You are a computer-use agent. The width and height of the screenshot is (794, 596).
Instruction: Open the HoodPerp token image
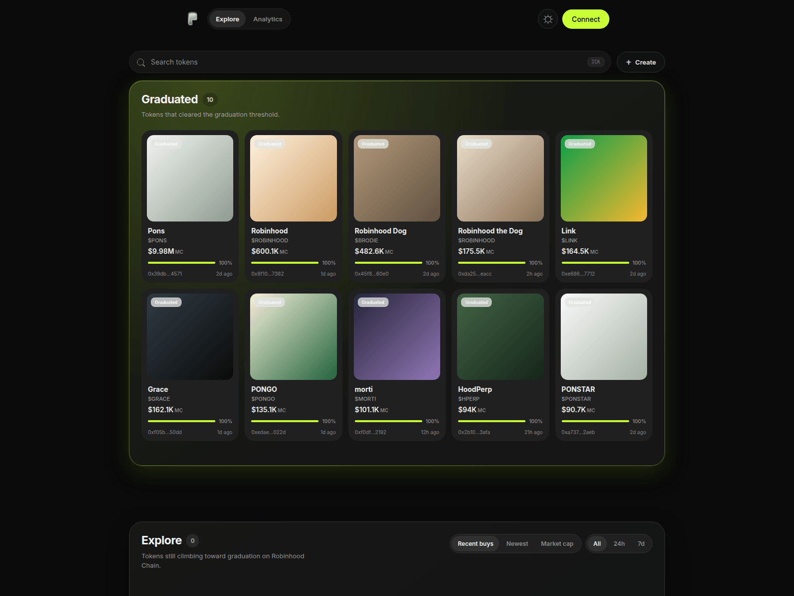click(x=500, y=337)
